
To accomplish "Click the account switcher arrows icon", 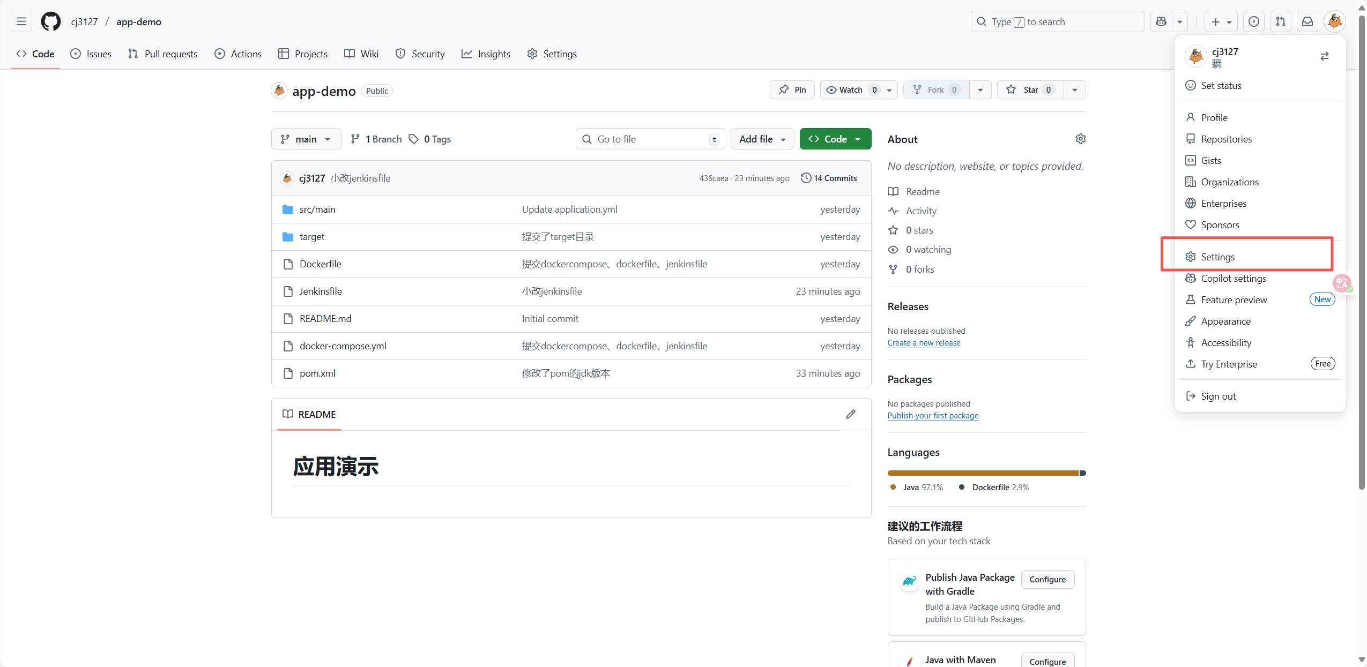I will coord(1325,56).
